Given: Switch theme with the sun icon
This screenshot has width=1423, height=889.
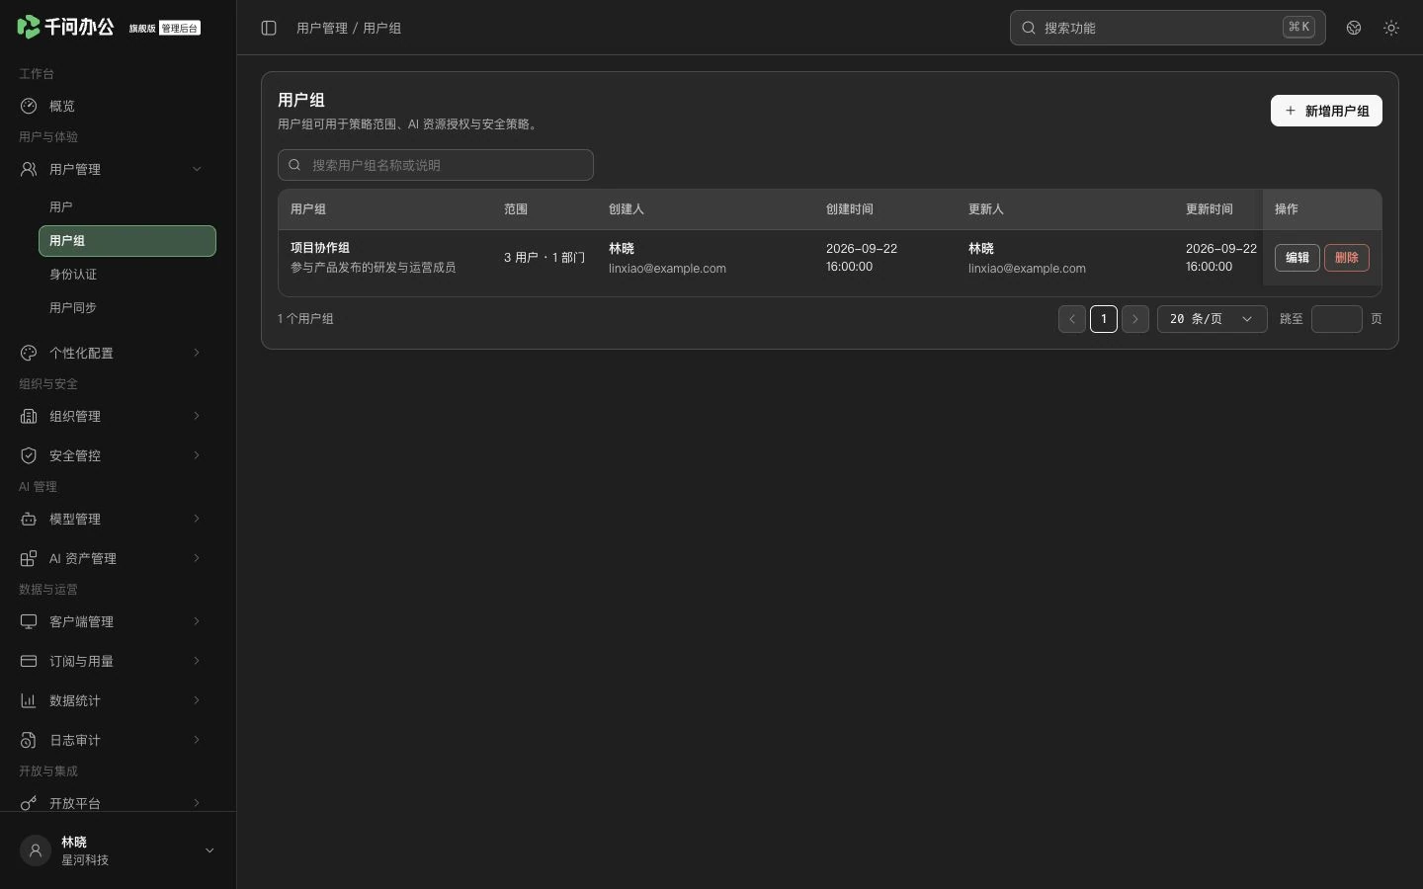Looking at the screenshot, I should [1391, 28].
